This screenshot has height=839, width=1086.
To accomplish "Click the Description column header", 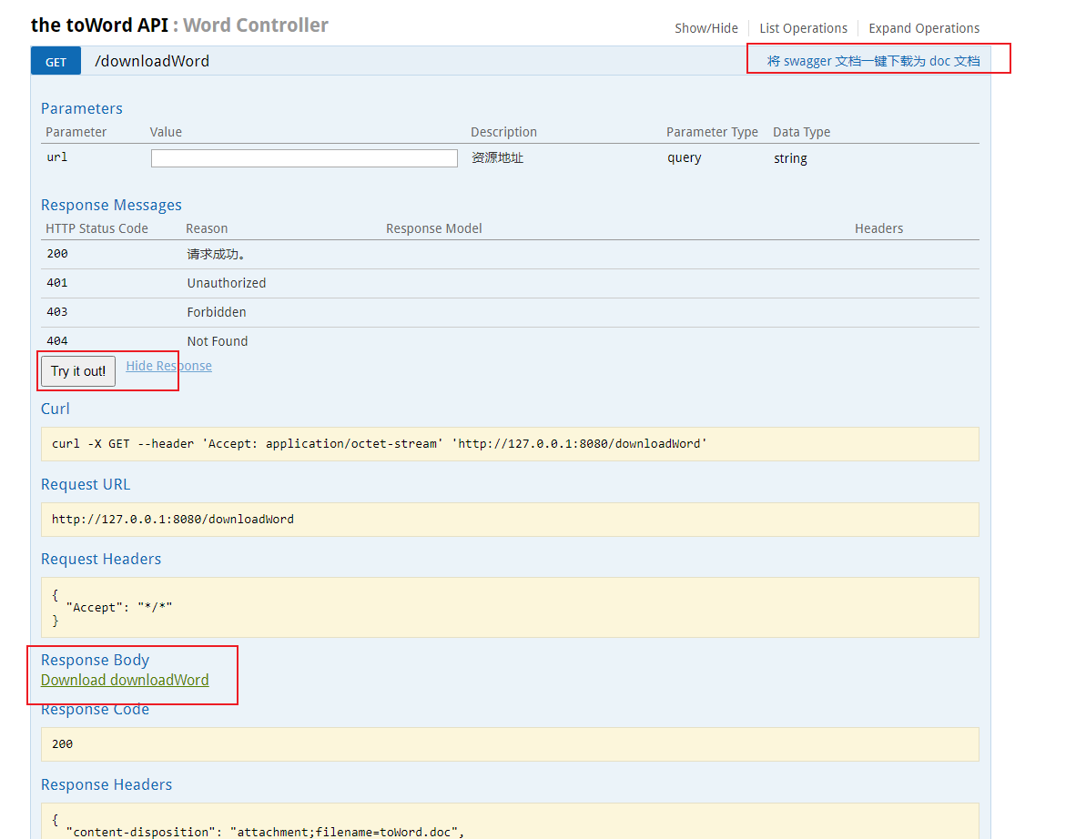I will coord(503,132).
